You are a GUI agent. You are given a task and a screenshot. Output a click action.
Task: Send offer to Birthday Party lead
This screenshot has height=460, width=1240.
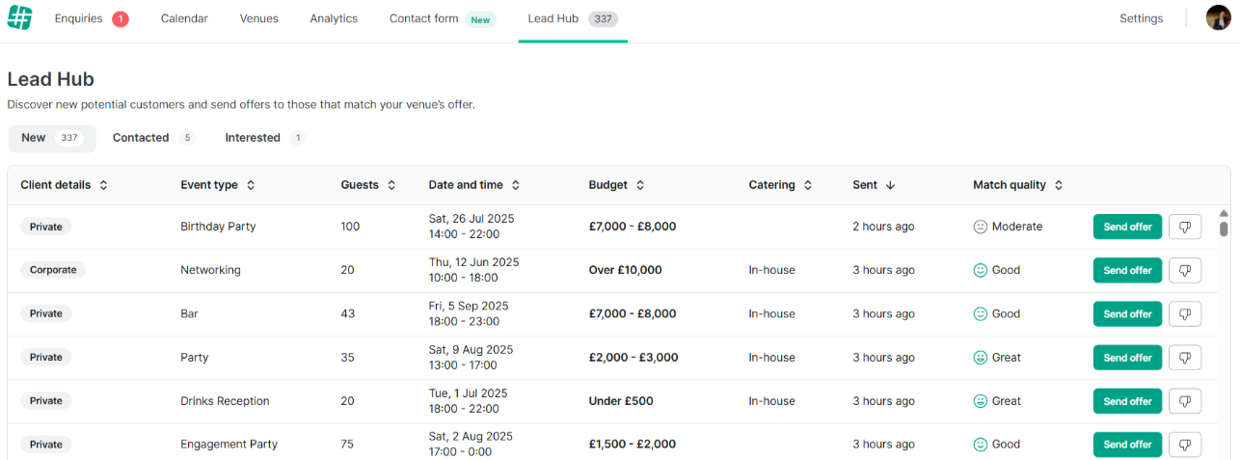[x=1127, y=227]
